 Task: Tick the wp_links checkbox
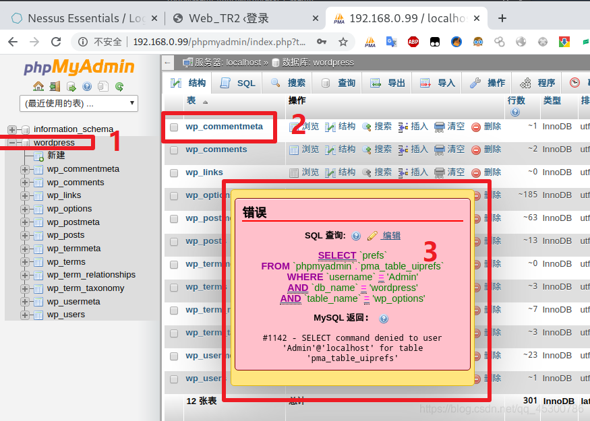[x=174, y=173]
